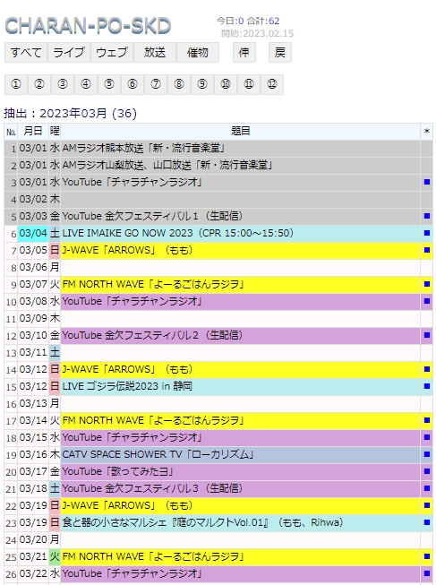Select the すべて filter button
The width and height of the screenshot is (436, 585).
click(x=26, y=52)
